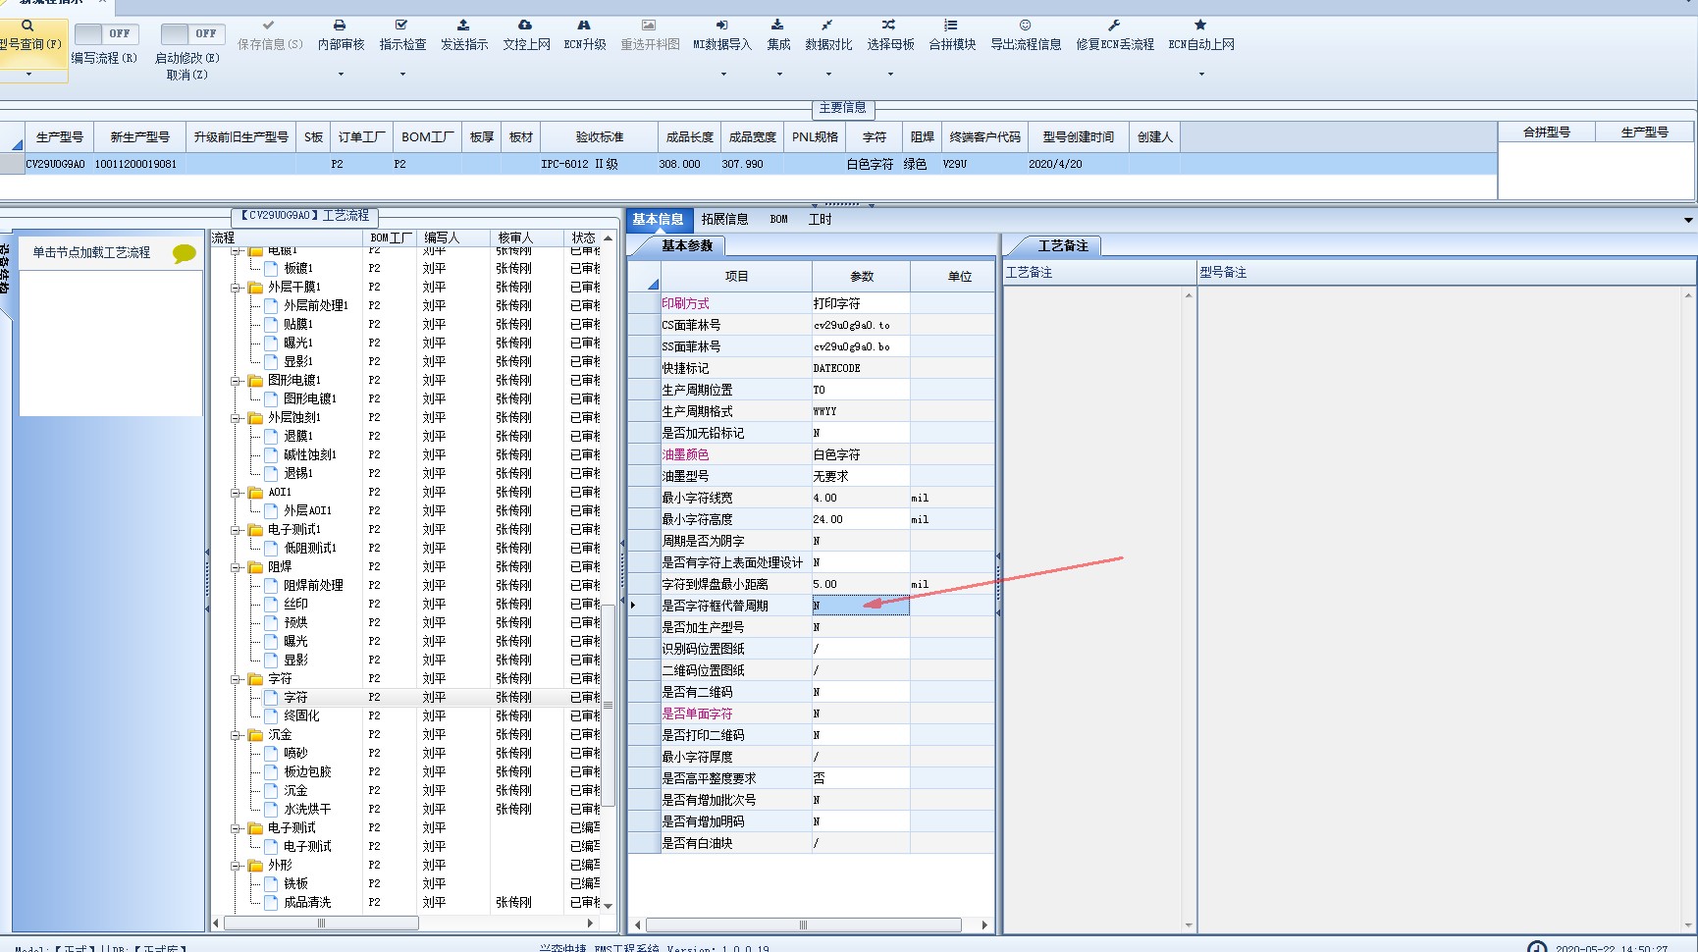1698x952 pixels.
Task: Click the 集成 download icon
Action: pyautogui.click(x=777, y=25)
